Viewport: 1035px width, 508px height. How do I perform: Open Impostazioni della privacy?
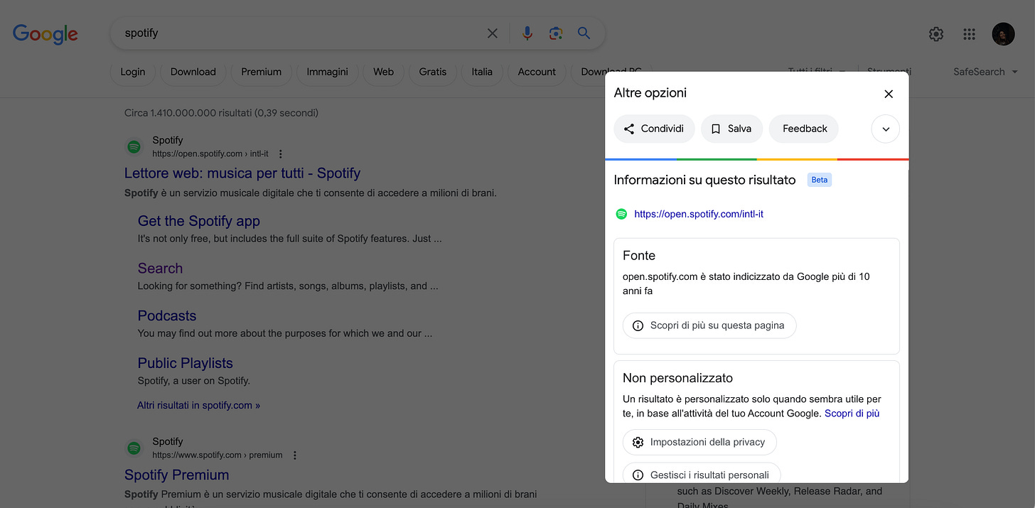click(x=699, y=442)
